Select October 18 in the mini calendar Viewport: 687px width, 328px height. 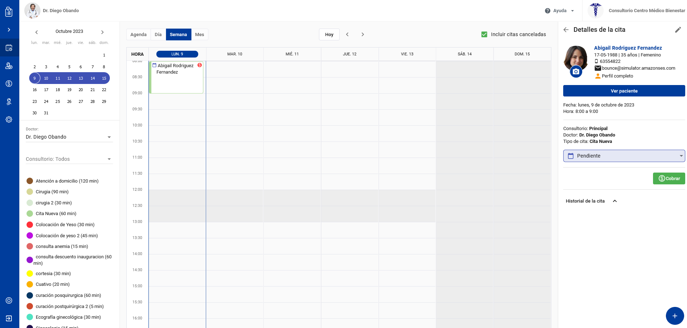coord(58,90)
